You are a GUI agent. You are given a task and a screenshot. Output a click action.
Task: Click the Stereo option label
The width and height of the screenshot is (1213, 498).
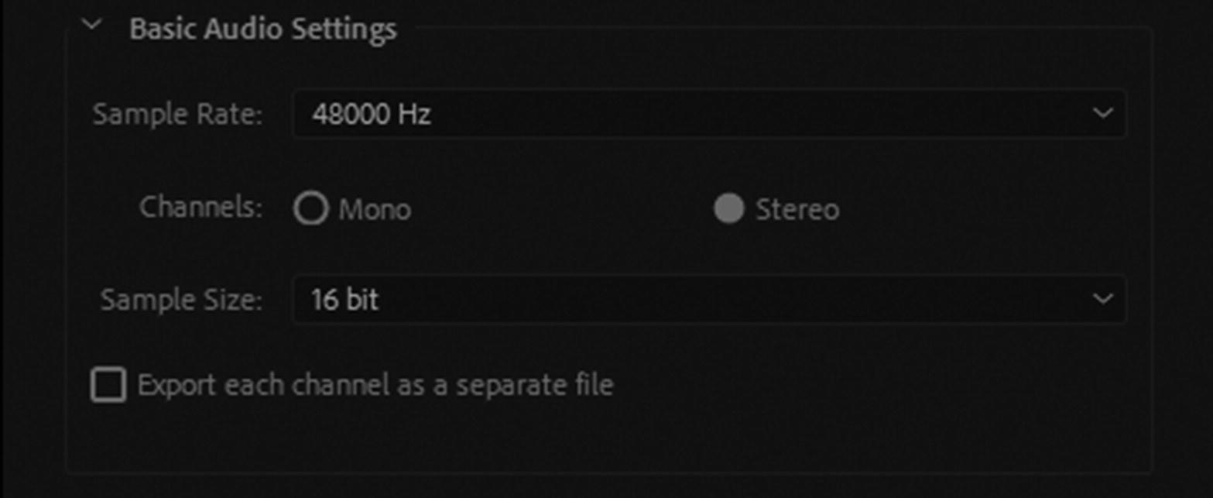point(797,210)
